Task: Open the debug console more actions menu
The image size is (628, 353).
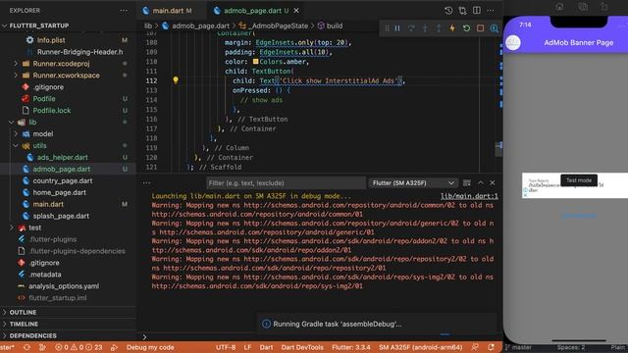Action: point(146,183)
